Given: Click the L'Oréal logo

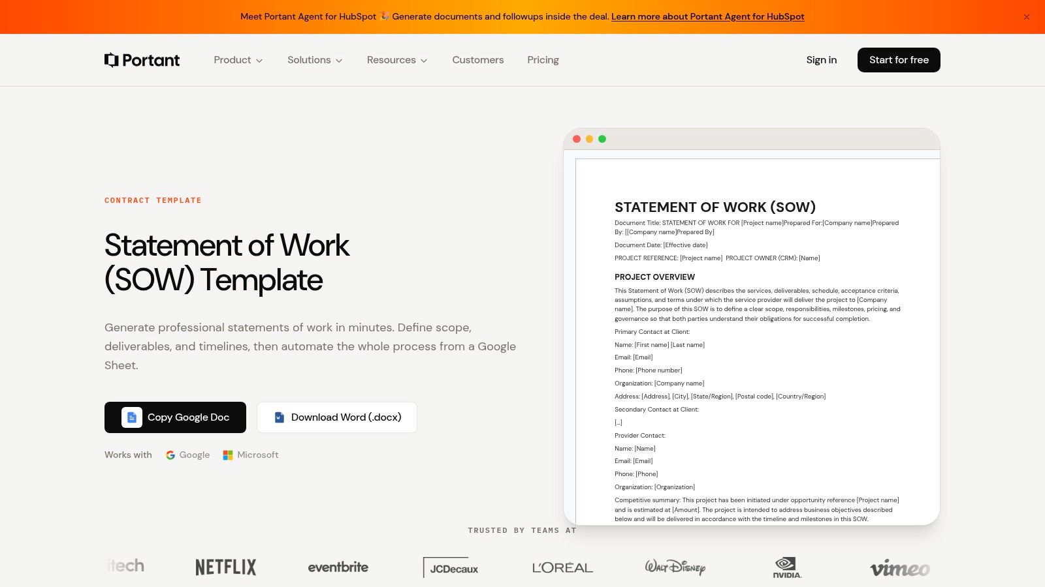Looking at the screenshot, I should [562, 567].
